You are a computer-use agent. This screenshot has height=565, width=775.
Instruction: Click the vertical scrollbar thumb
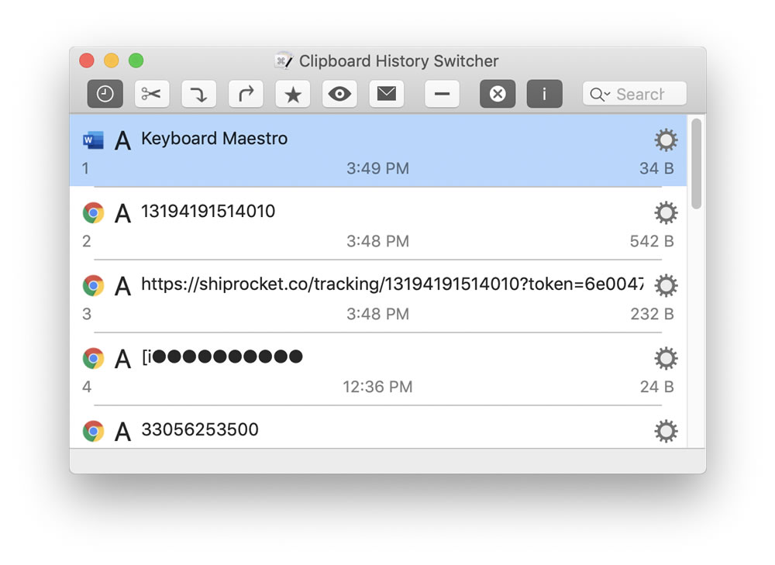point(697,164)
